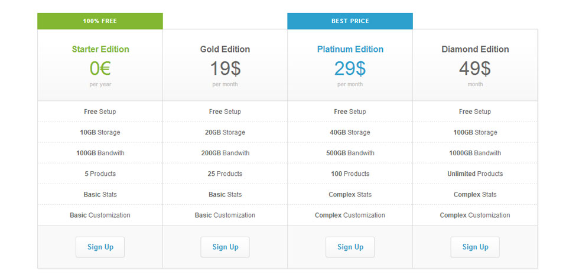Click the 'per year' label
579x278 pixels.
(100, 84)
